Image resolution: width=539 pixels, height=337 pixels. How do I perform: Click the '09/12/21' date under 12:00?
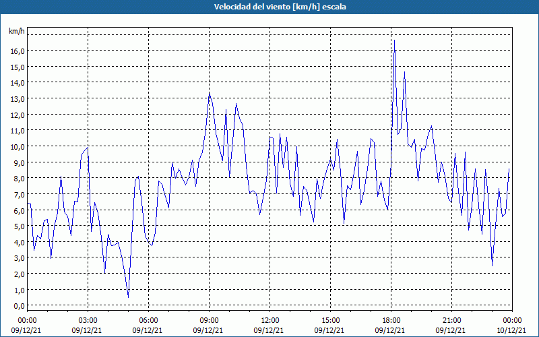pyautogui.click(x=269, y=330)
